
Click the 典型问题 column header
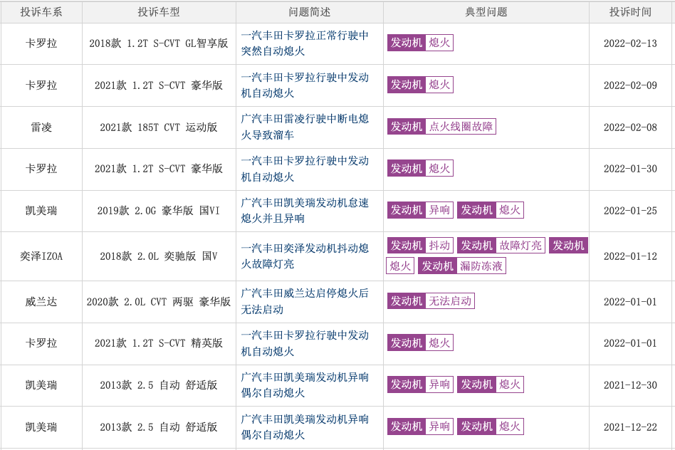pyautogui.click(x=486, y=12)
